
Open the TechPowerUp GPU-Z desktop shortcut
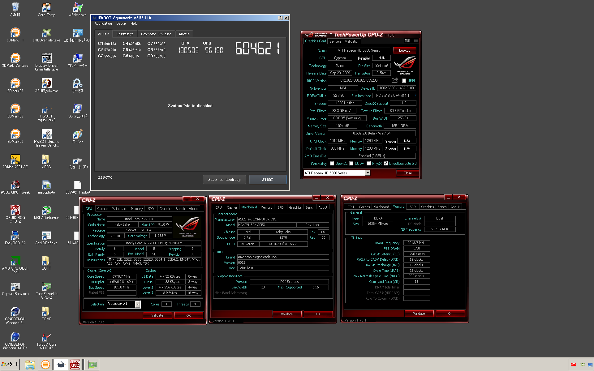tap(46, 290)
